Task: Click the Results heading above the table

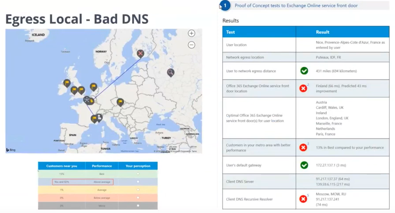Action: pos(230,21)
